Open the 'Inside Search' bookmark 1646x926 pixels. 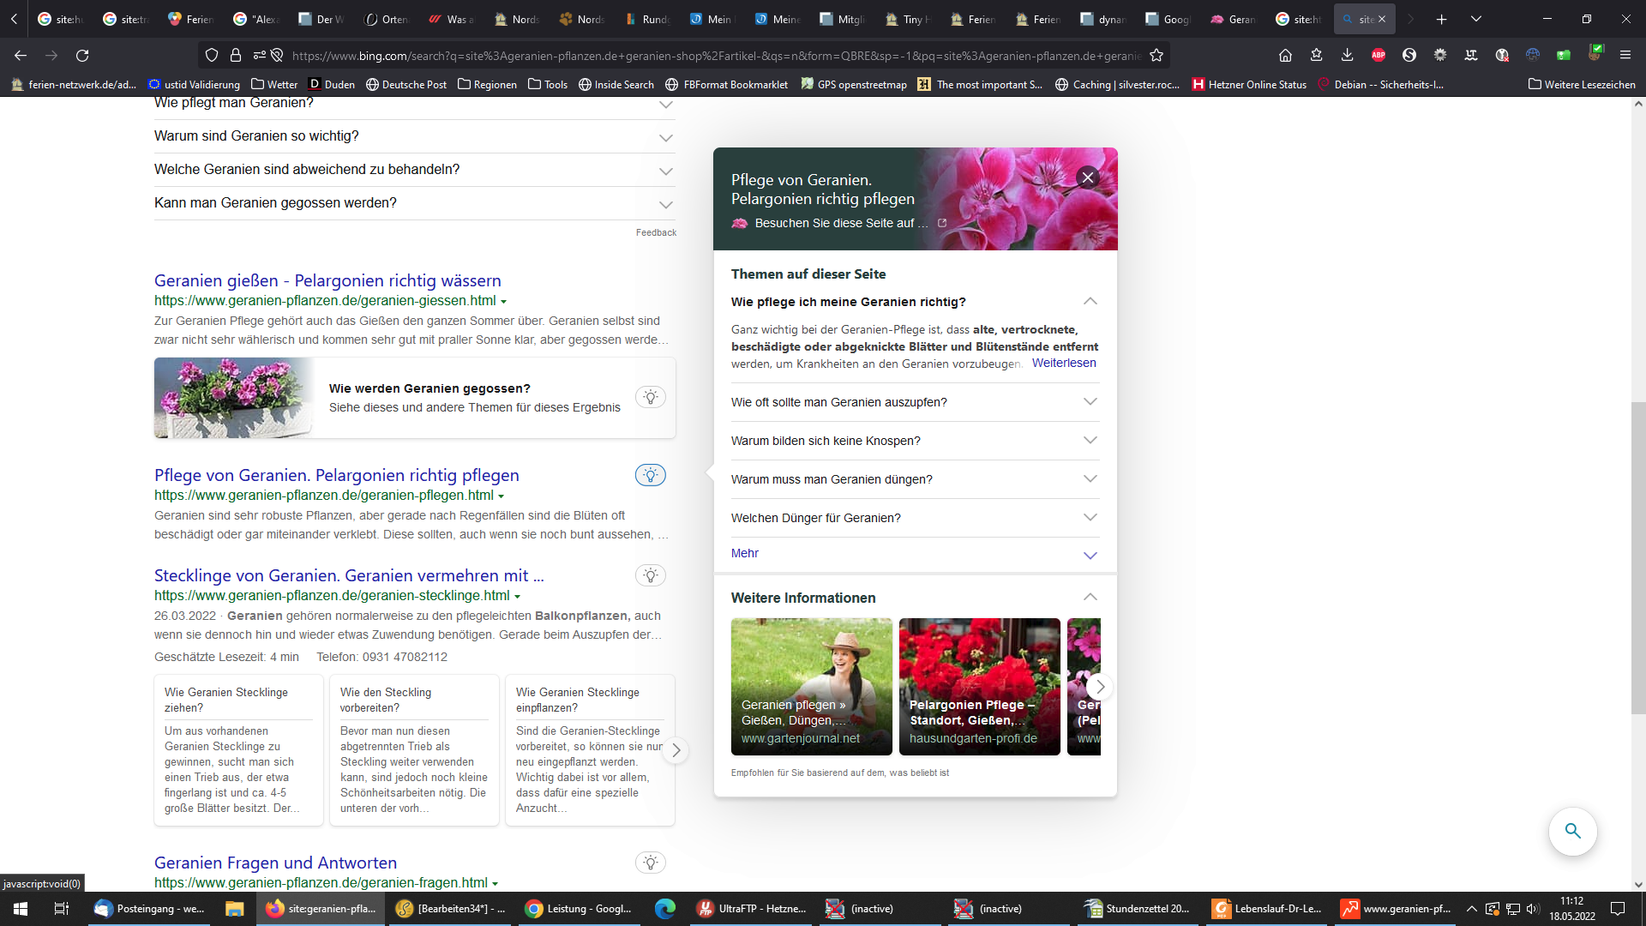pos(616,85)
